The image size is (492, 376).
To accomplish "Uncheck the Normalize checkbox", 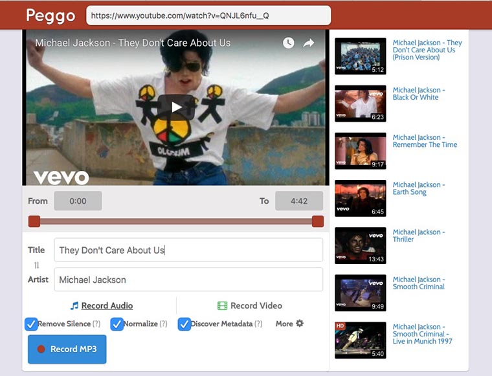I will (x=117, y=324).
